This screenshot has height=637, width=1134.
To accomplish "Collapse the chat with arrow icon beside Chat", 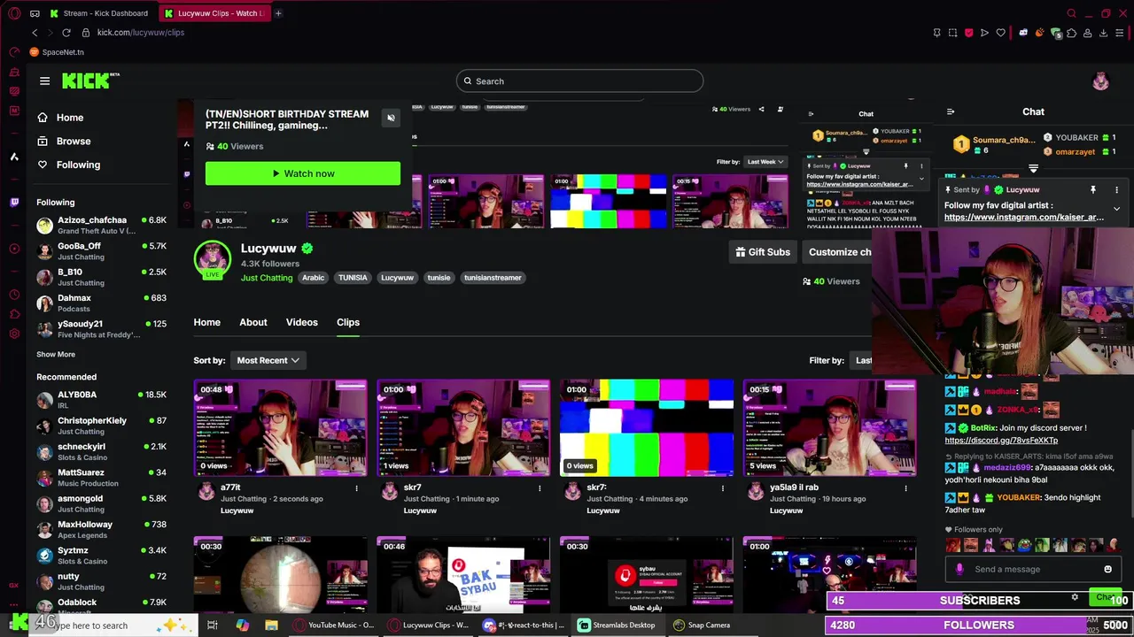I will tap(951, 111).
